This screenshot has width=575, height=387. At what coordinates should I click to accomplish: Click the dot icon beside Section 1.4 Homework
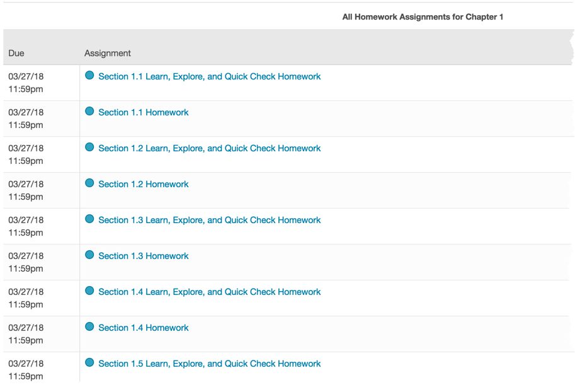pyautogui.click(x=89, y=327)
